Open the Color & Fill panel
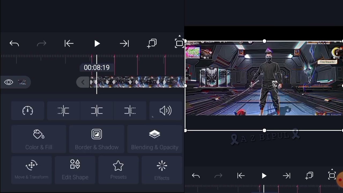The height and width of the screenshot is (193, 343). [x=39, y=139]
